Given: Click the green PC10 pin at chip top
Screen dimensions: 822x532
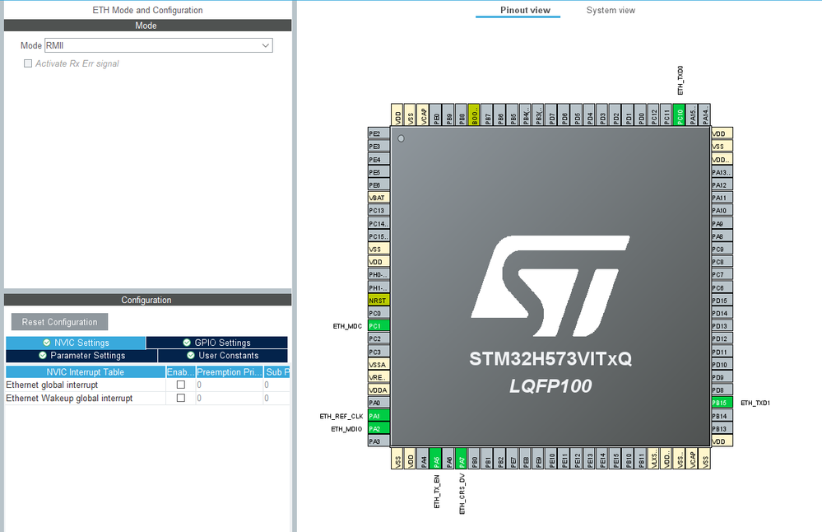Looking at the screenshot, I should coord(680,114).
